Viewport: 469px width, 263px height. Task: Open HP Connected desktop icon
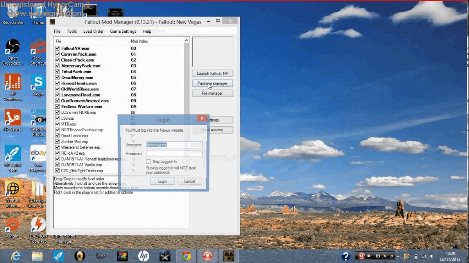coord(13,87)
